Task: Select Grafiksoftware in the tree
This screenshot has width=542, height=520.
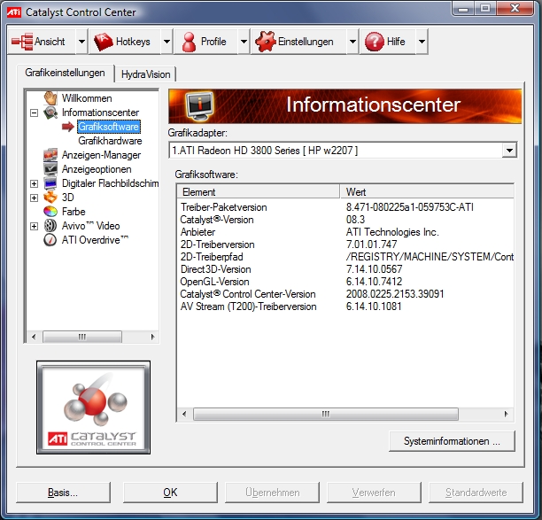Action: [x=109, y=127]
